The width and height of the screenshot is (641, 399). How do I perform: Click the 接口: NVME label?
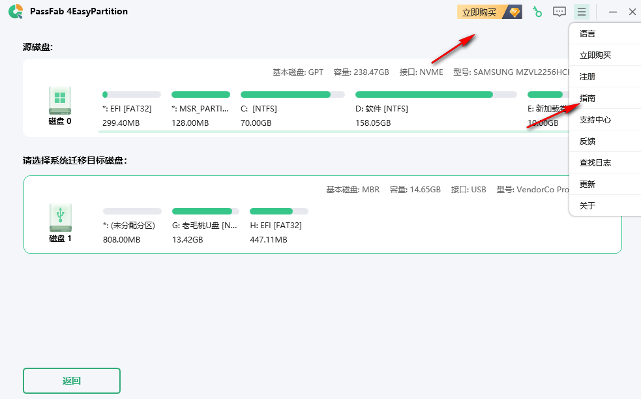421,72
